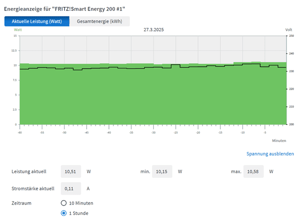Click the 240 mark on Volt axis
The image size is (301, 217).
pyautogui.click(x=292, y=54)
